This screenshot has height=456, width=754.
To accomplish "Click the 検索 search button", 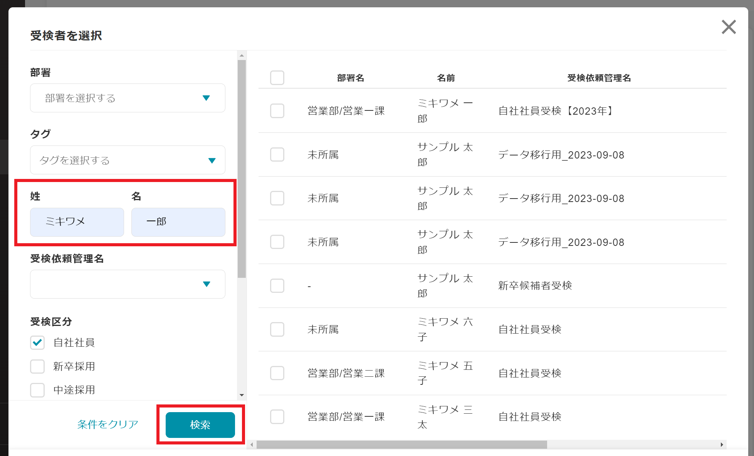I will (x=200, y=425).
